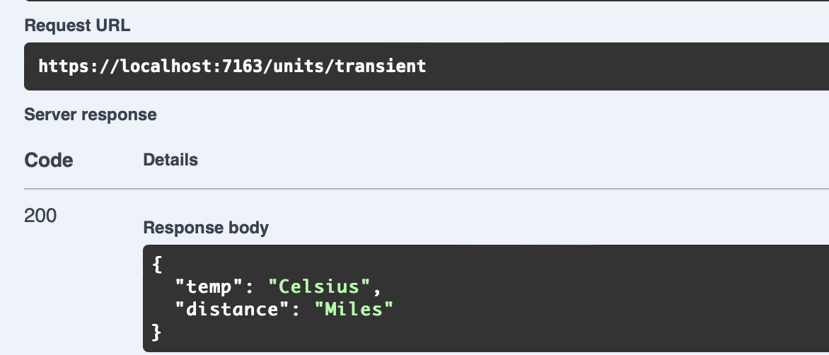Click the 200 status code
Image resolution: width=829 pixels, height=355 pixels.
click(40, 216)
